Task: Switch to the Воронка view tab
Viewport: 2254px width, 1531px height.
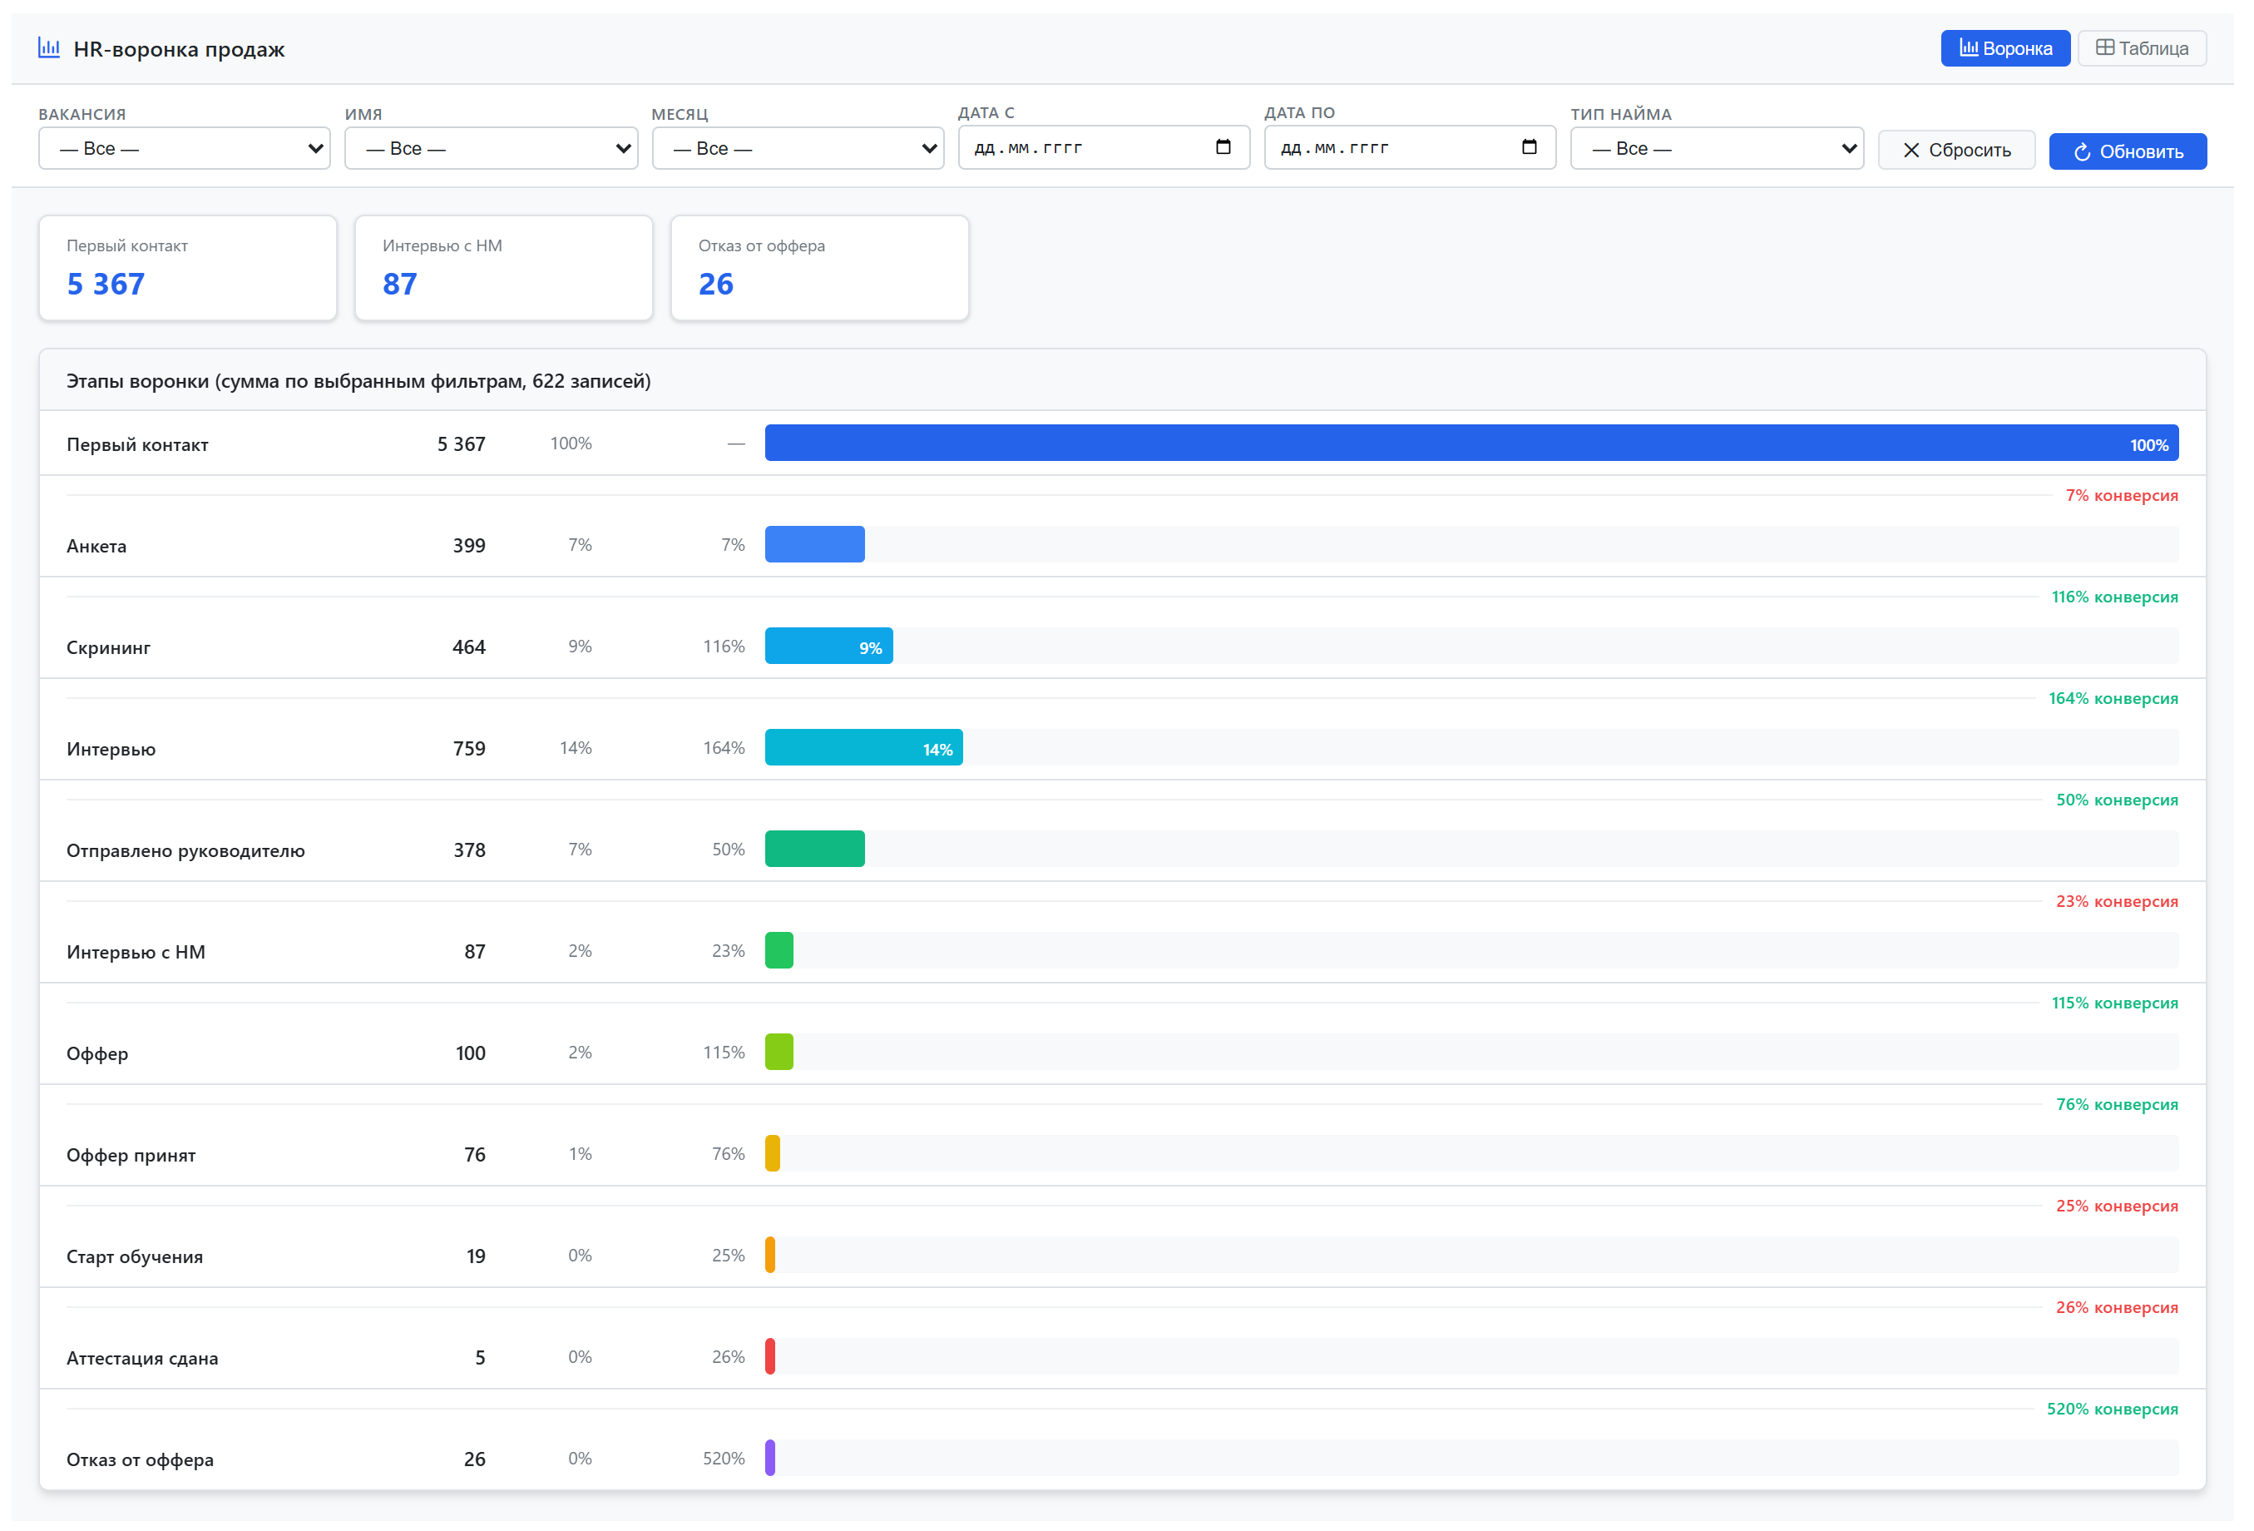Action: [2004, 48]
